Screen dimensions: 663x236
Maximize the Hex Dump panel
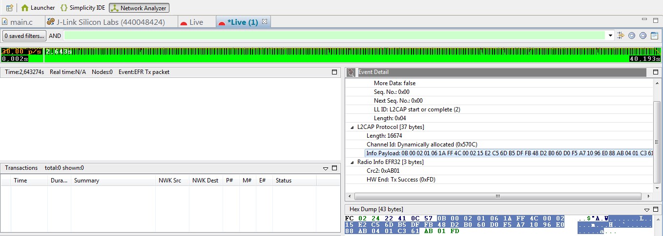click(656, 209)
